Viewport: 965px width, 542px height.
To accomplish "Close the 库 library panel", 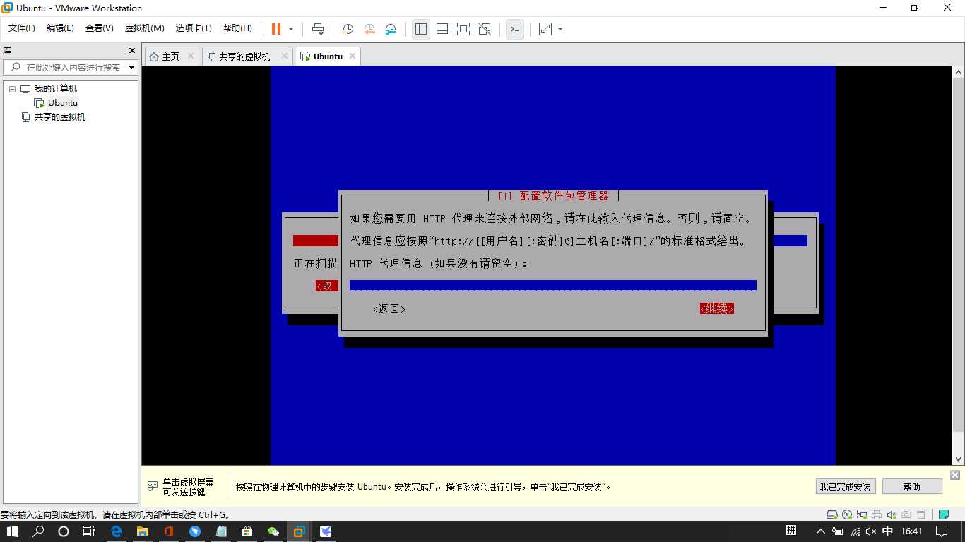I will point(131,51).
